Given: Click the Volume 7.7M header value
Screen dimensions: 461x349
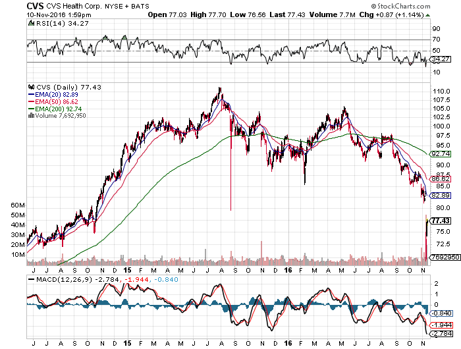Looking at the screenshot, I should (x=332, y=14).
